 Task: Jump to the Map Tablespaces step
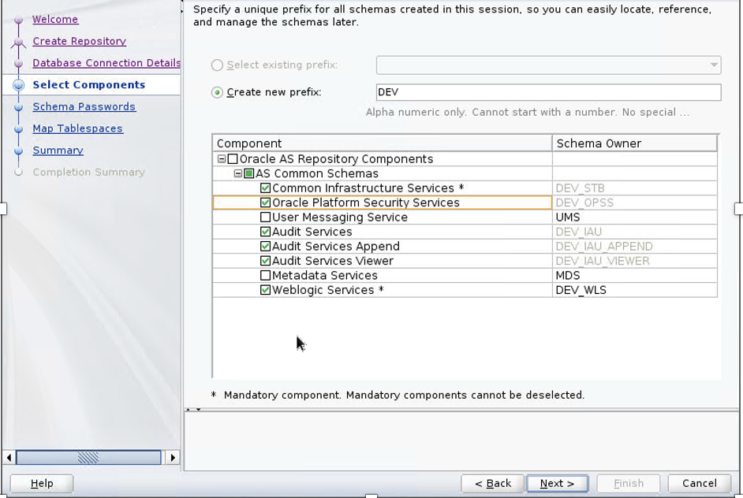pyautogui.click(x=77, y=128)
